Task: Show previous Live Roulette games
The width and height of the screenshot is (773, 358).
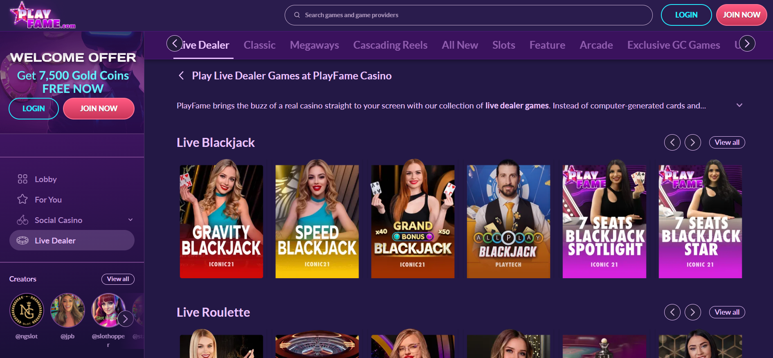Action: (672, 312)
